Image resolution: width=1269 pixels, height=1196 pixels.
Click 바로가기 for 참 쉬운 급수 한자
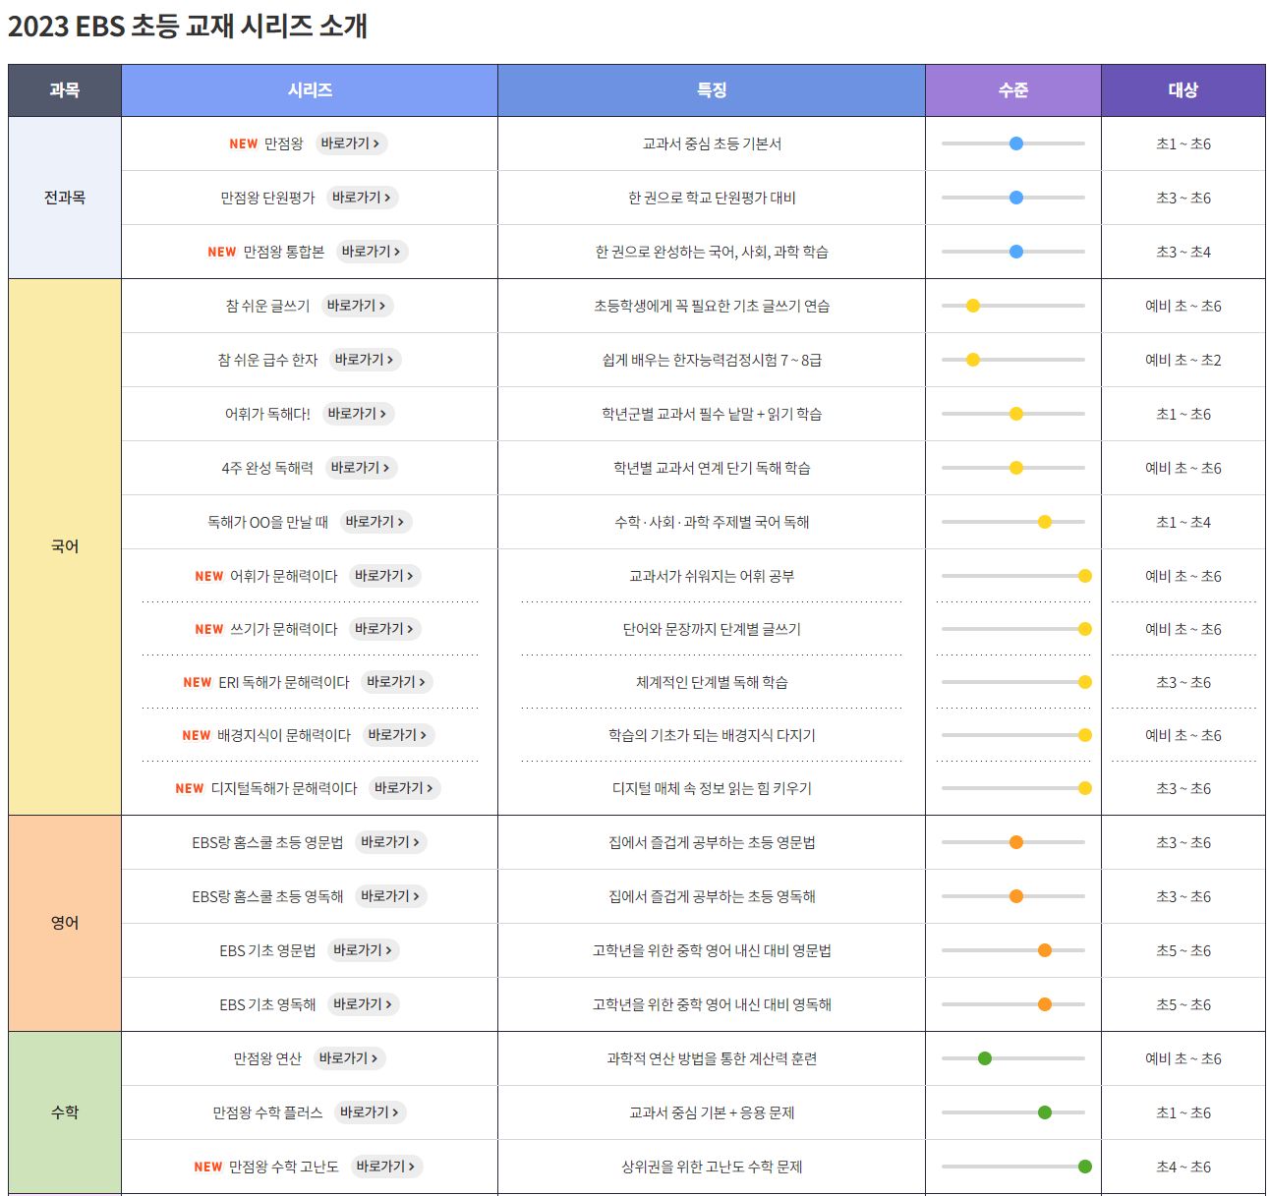point(365,360)
